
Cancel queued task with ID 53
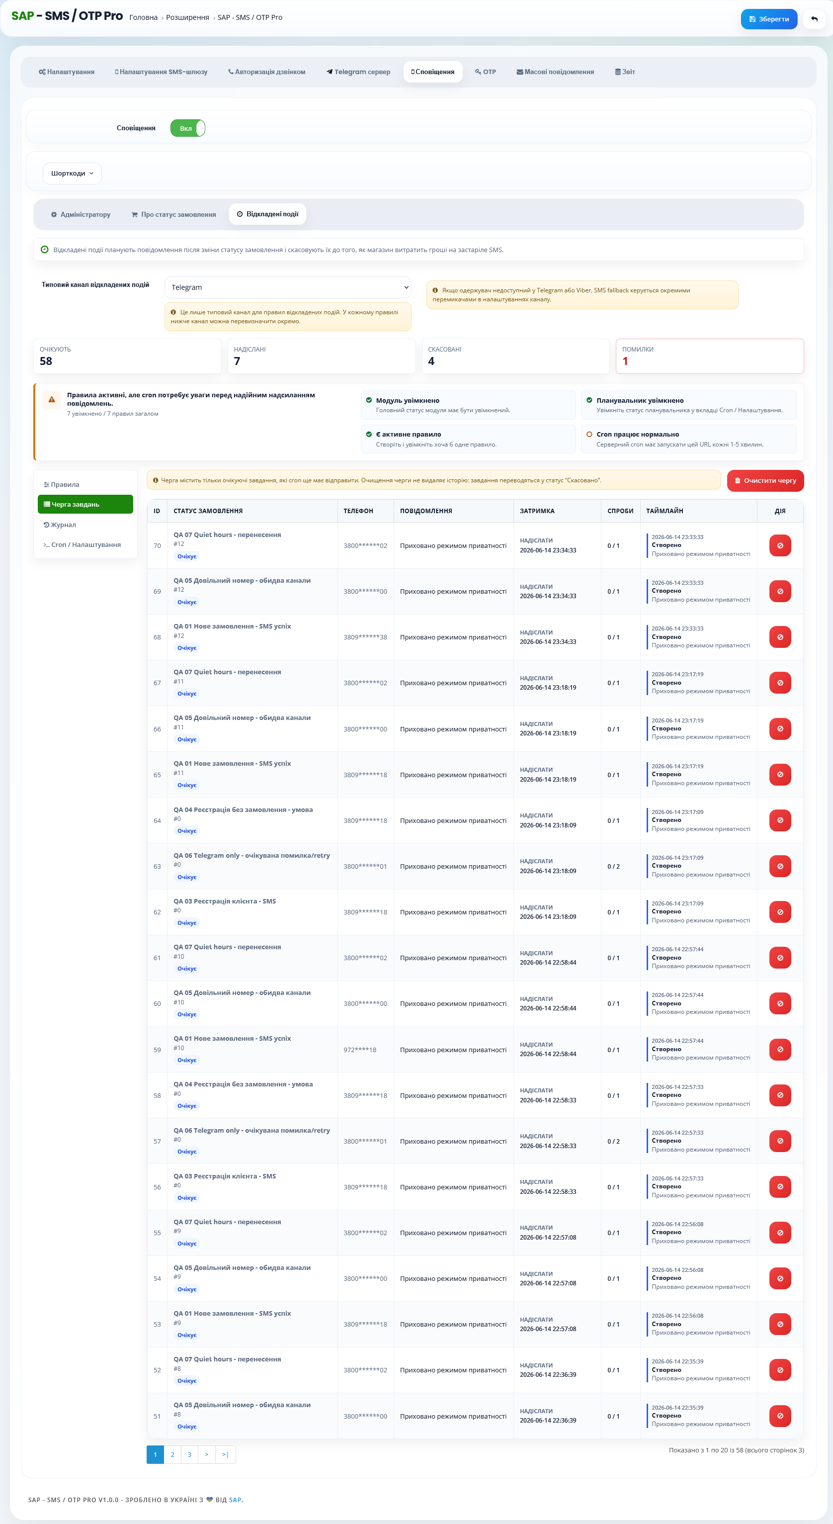click(x=780, y=1325)
